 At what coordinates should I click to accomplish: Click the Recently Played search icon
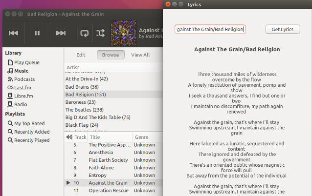point(10,140)
